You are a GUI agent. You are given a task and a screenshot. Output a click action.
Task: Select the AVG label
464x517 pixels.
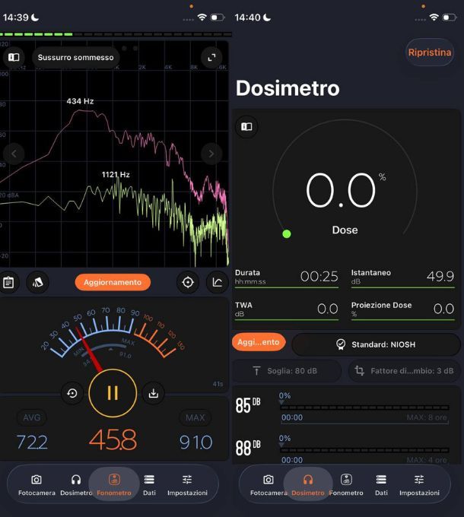32,417
